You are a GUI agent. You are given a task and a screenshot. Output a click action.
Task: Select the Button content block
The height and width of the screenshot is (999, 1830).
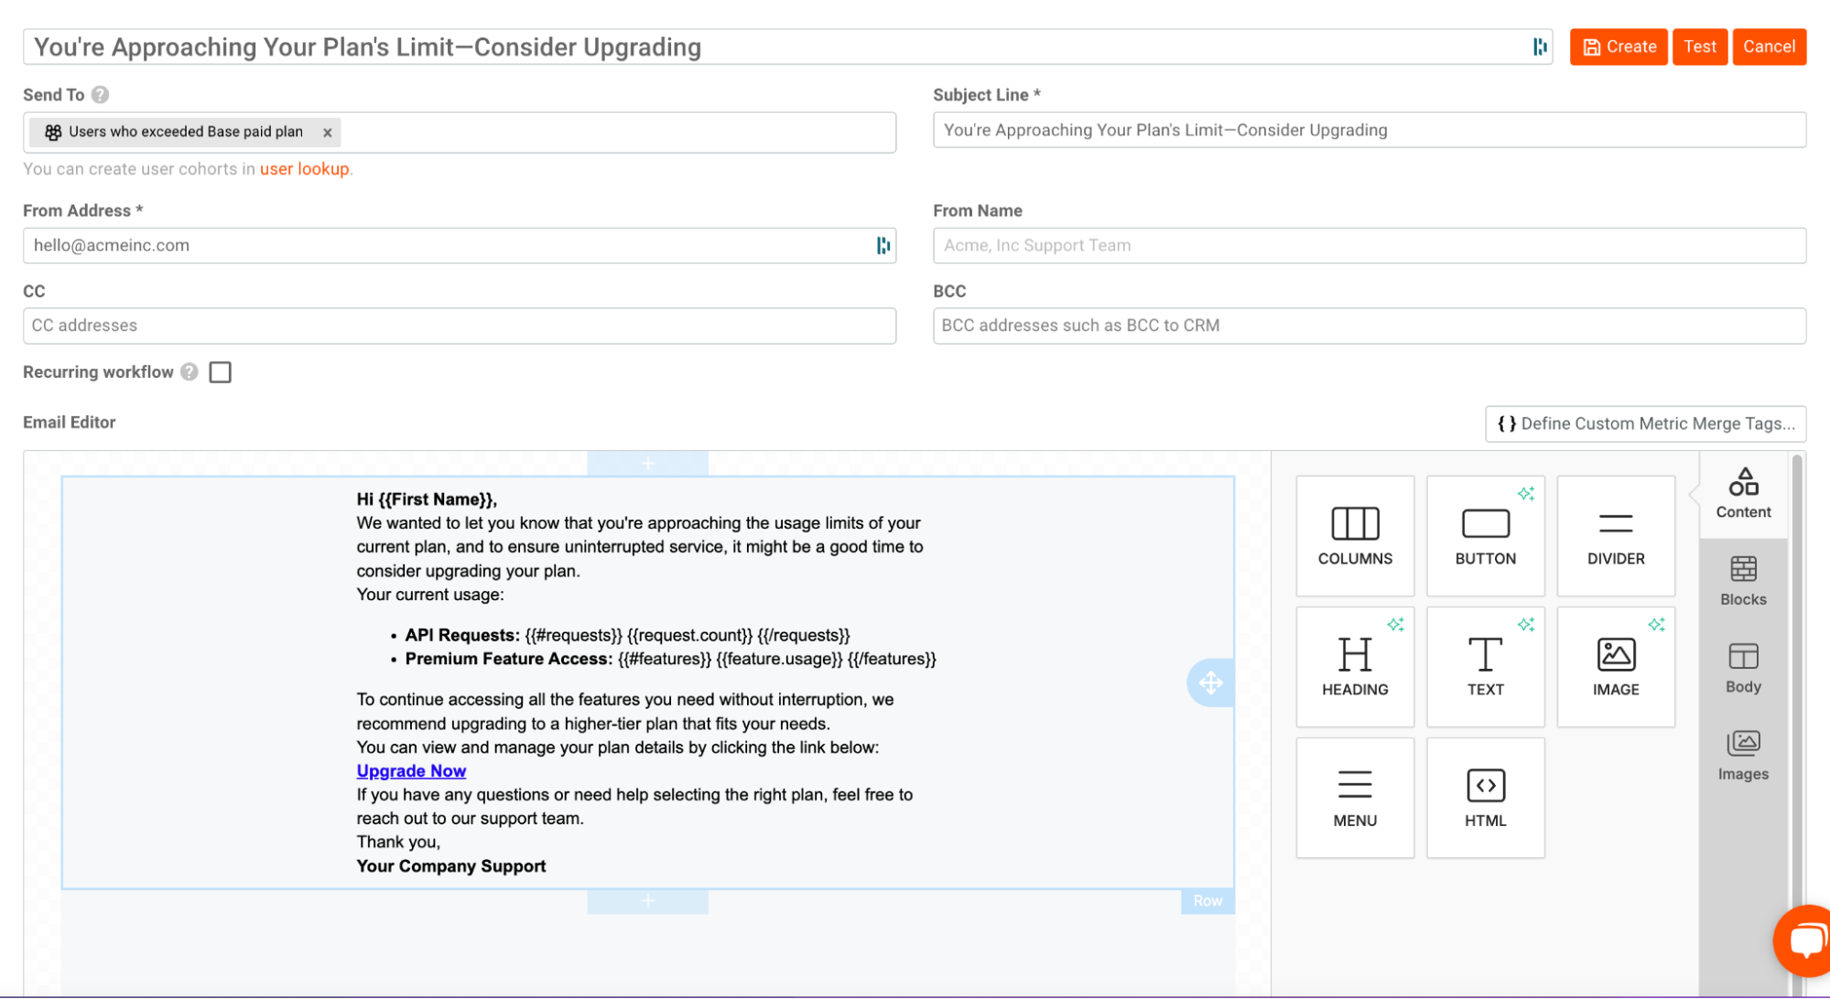point(1485,536)
